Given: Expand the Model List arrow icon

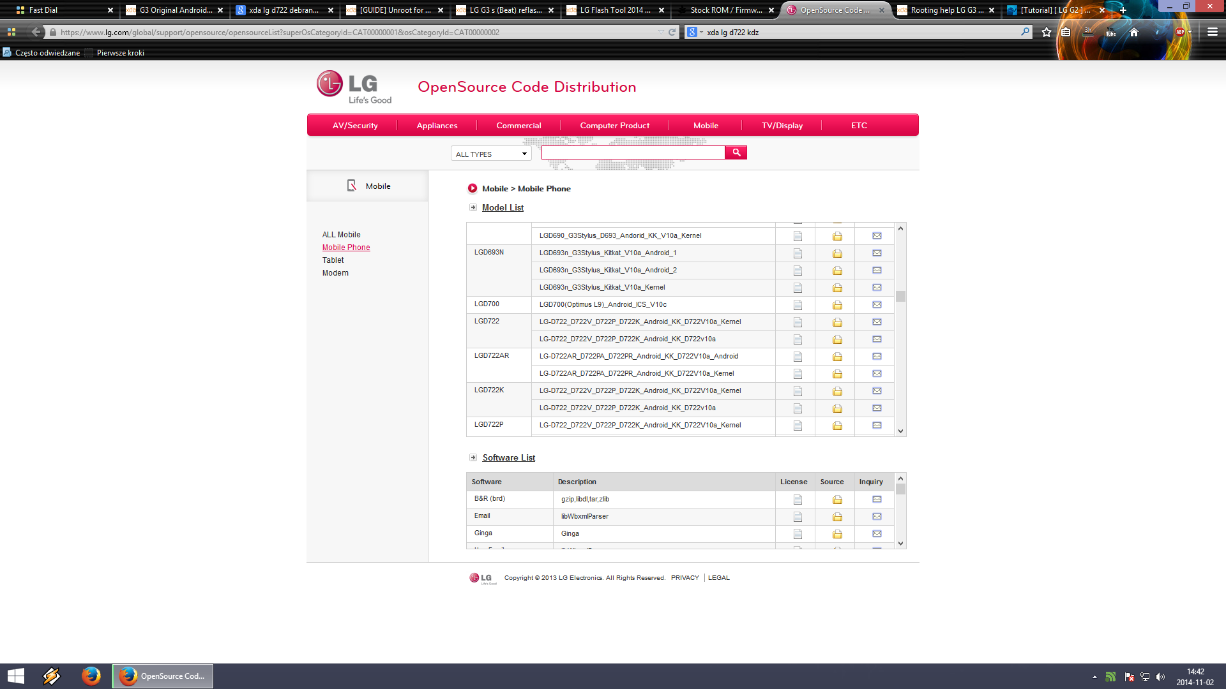Looking at the screenshot, I should coord(473,207).
